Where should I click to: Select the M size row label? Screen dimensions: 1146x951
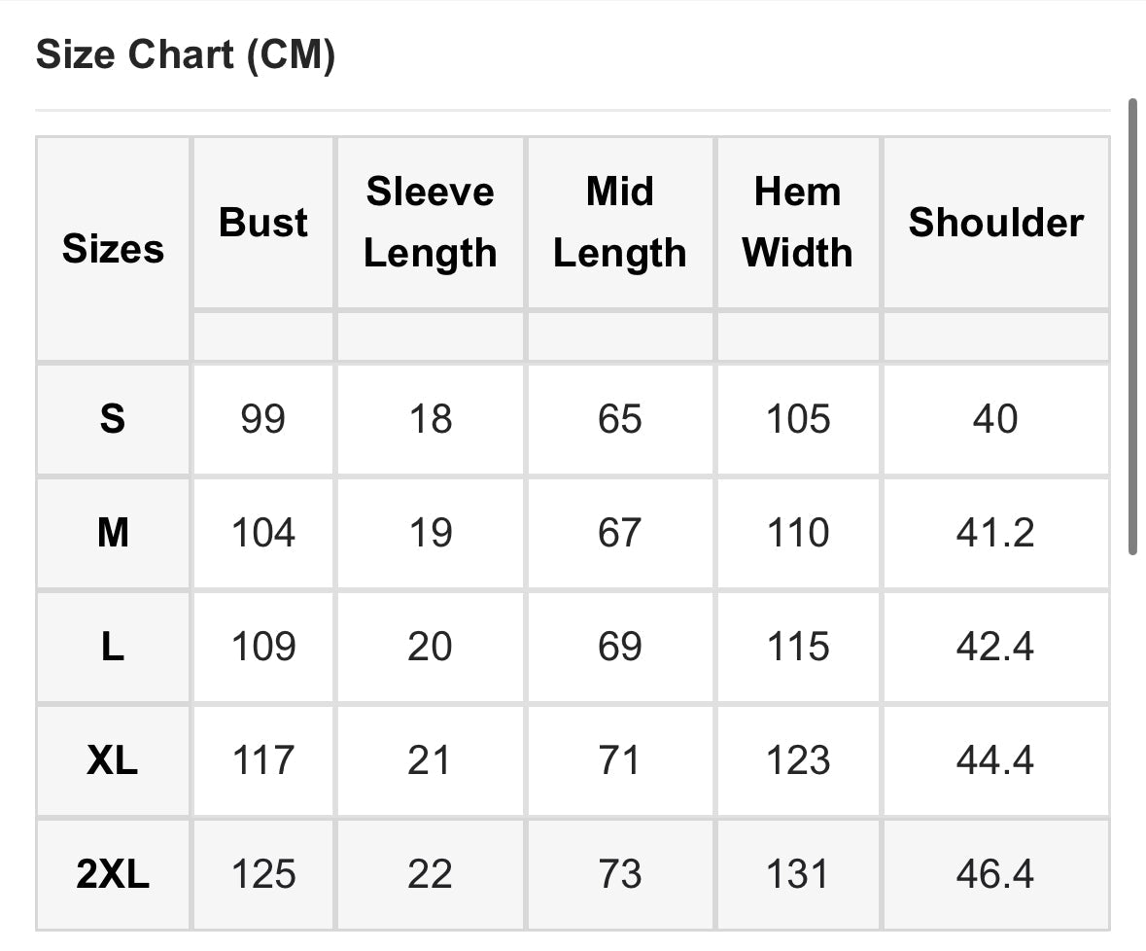(113, 533)
